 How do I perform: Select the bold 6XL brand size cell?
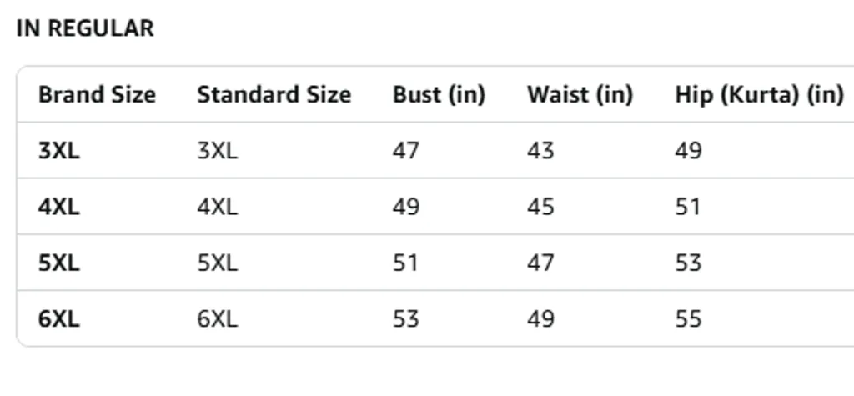59,318
